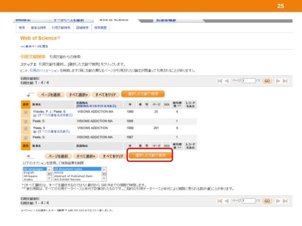This screenshot has width=302, height=226.
Task: Click ページを選択 button above the table
Action: click(51, 94)
